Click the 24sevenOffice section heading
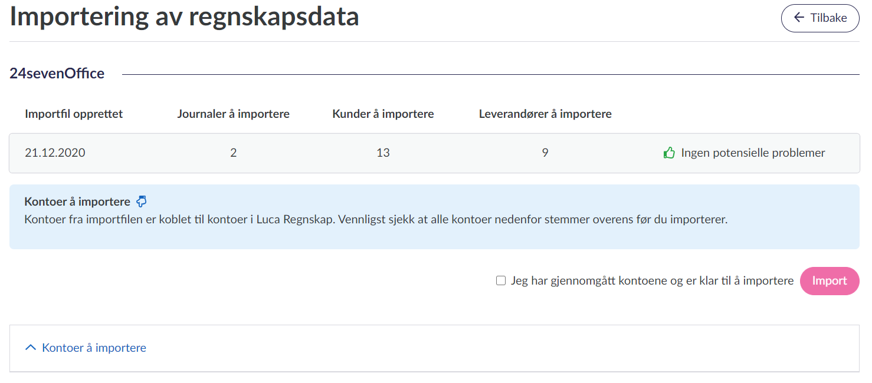 click(x=57, y=74)
